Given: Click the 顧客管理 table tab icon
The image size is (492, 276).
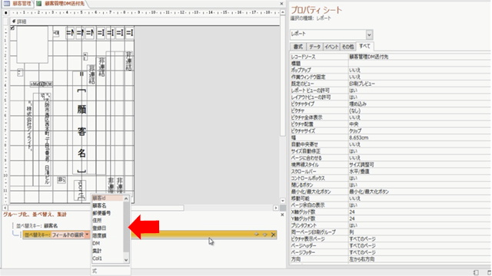Looking at the screenshot, I should (6, 3).
